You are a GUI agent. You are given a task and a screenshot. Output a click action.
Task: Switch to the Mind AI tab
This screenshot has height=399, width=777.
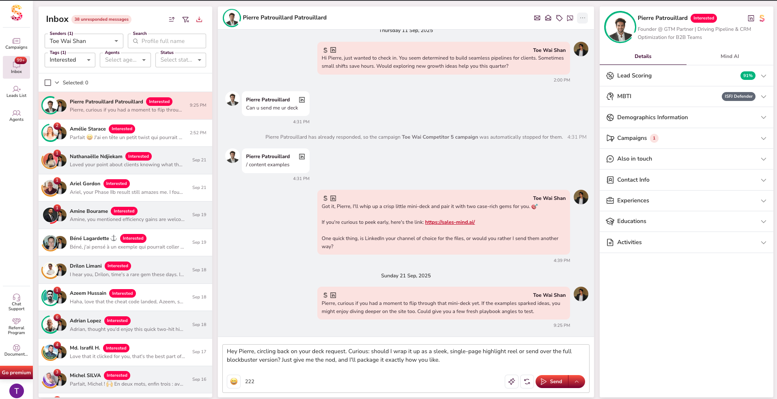730,56
